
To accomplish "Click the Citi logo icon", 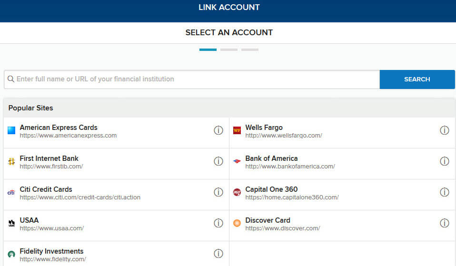I will coord(11,192).
